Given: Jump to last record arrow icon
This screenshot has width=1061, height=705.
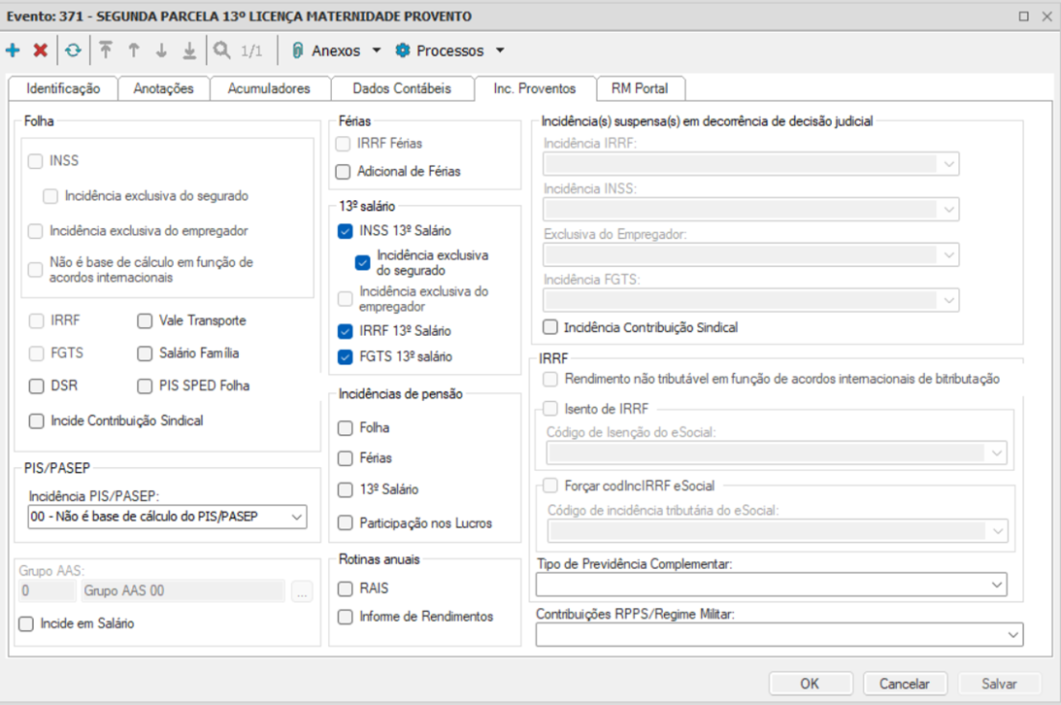Looking at the screenshot, I should point(189,50).
